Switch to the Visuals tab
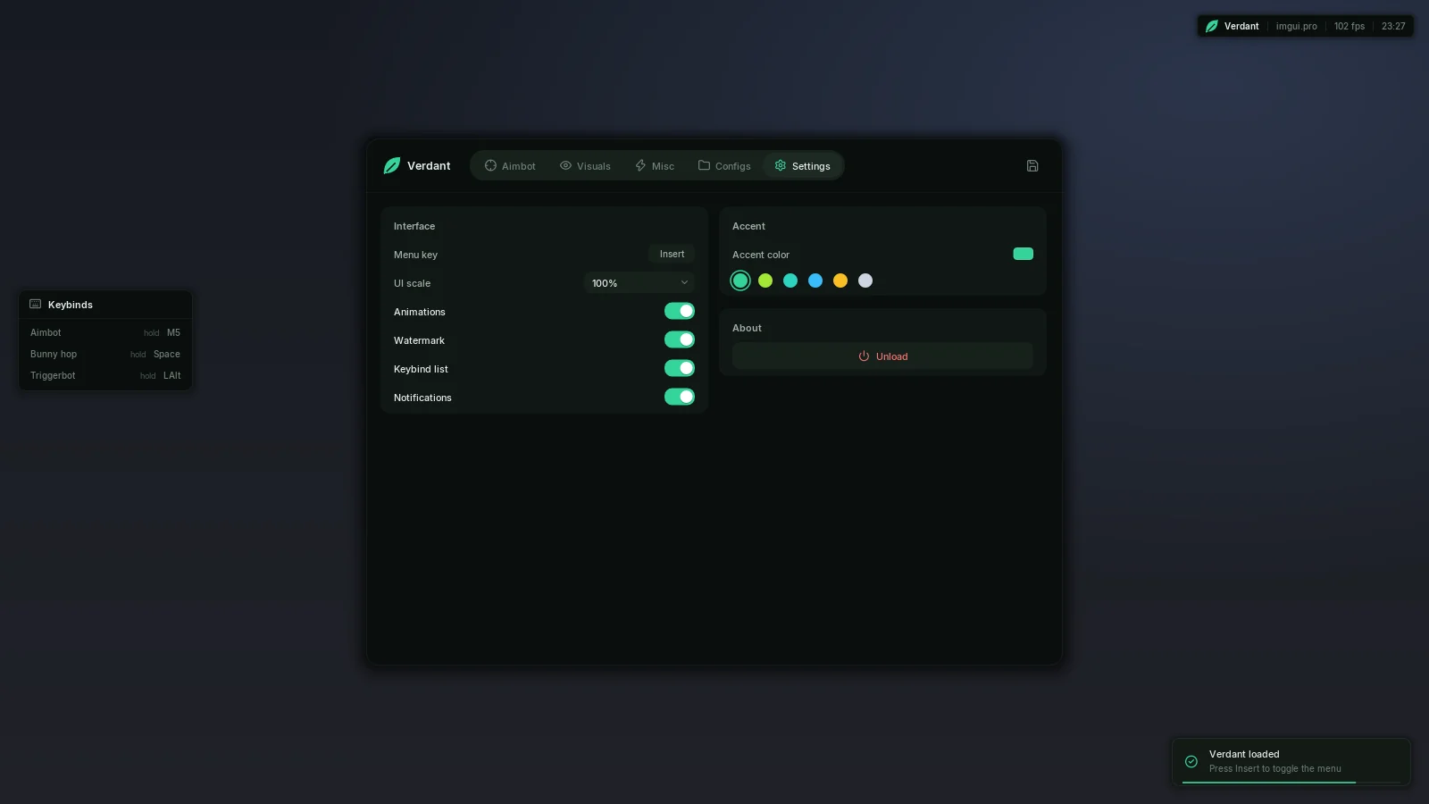Image resolution: width=1429 pixels, height=804 pixels. pos(585,166)
